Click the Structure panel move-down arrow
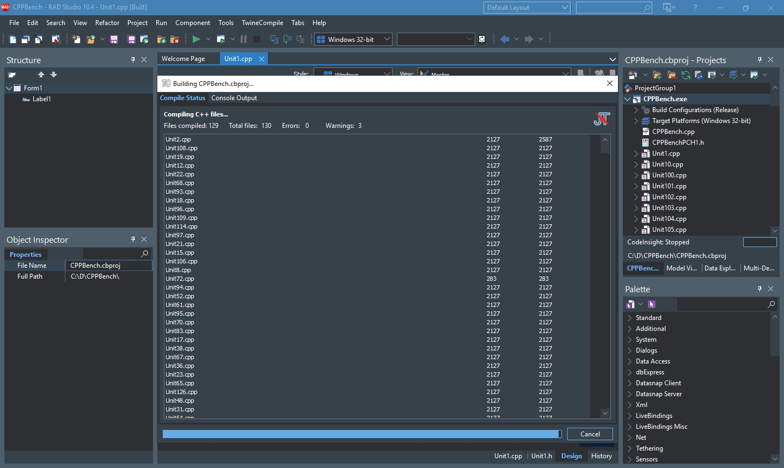The height and width of the screenshot is (468, 784). point(53,75)
